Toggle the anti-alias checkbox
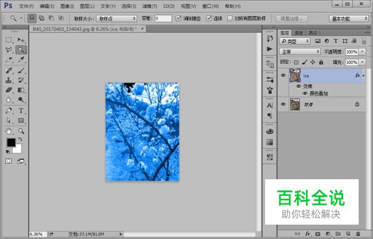The image size is (373, 239). 178,18
